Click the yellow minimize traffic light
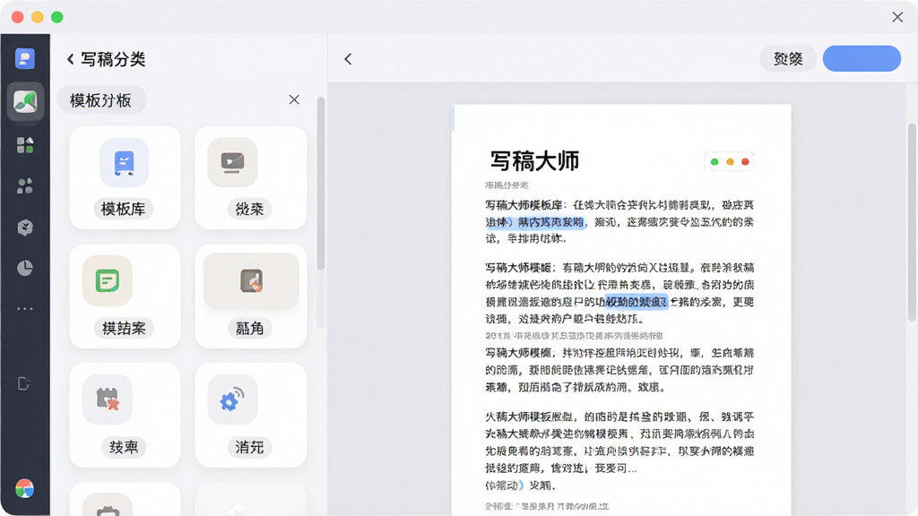 [x=38, y=17]
